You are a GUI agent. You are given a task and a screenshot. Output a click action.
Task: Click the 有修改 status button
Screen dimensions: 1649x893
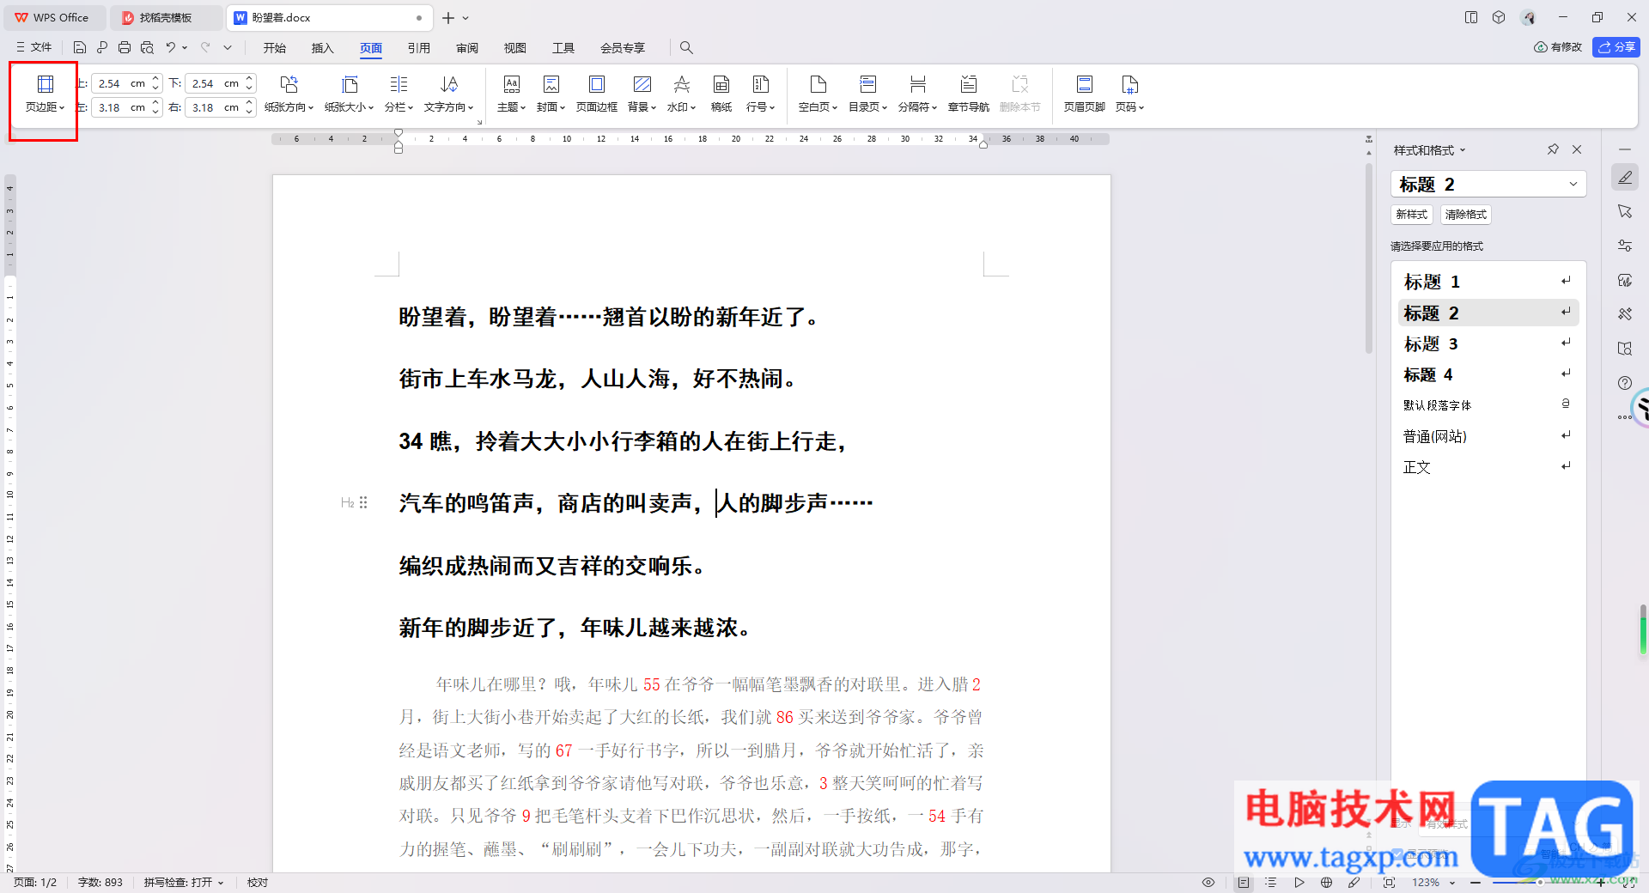(x=1558, y=47)
